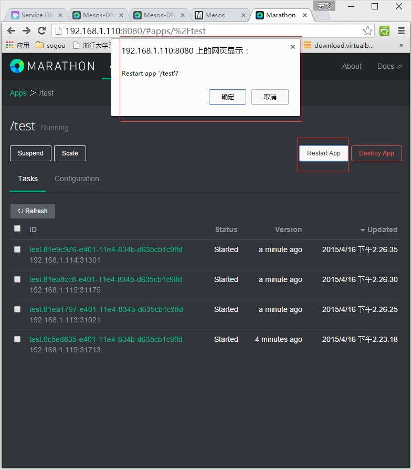Close the alert dialog with X
Screen dimensions: 412x470
tap(293, 46)
